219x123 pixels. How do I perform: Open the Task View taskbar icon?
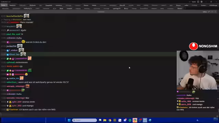point(100,120)
